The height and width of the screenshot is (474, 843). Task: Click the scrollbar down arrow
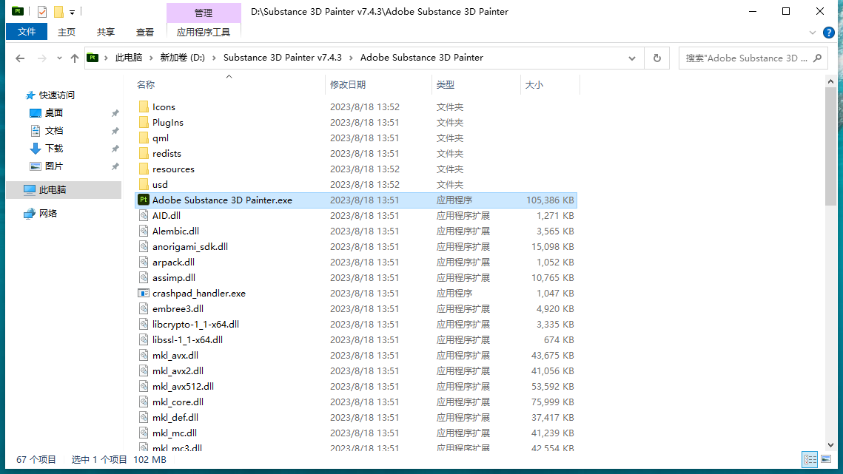(x=830, y=445)
